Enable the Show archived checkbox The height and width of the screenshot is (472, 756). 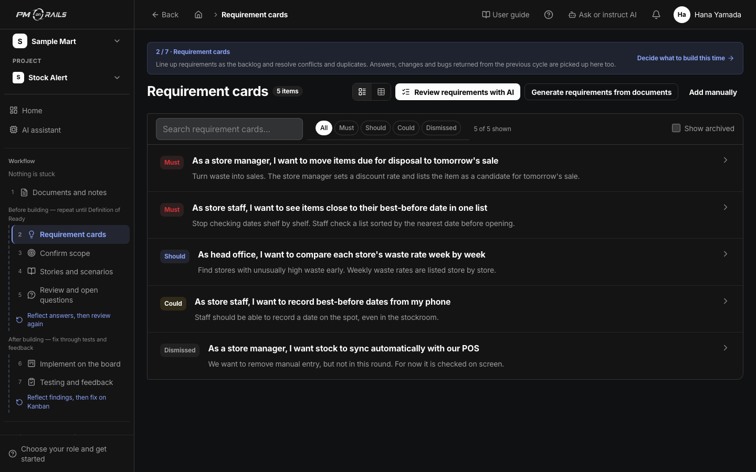[x=676, y=128]
